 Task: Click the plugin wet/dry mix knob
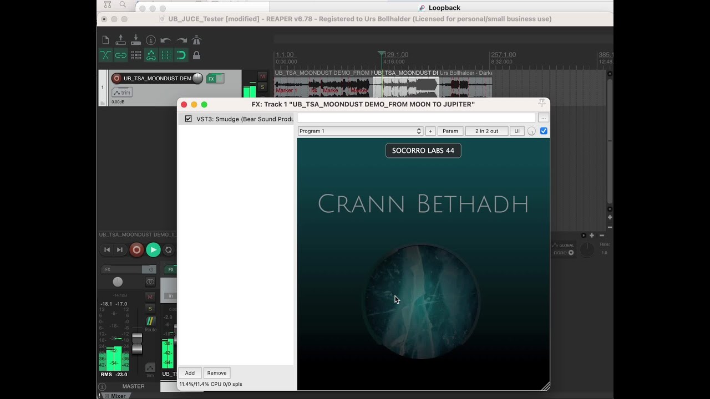click(532, 131)
